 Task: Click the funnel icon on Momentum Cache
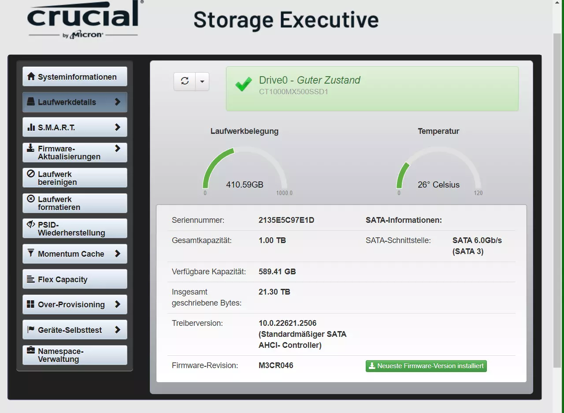click(x=31, y=253)
